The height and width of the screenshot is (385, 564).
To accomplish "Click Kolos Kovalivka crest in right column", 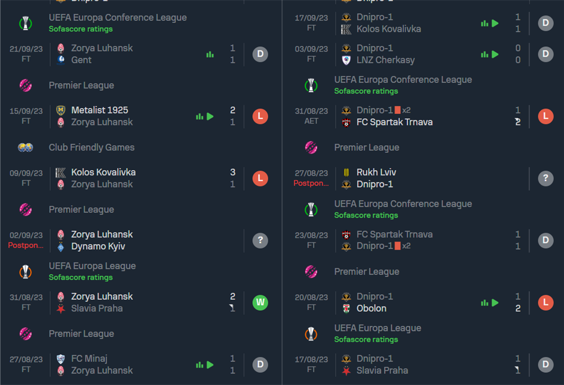I will [346, 29].
